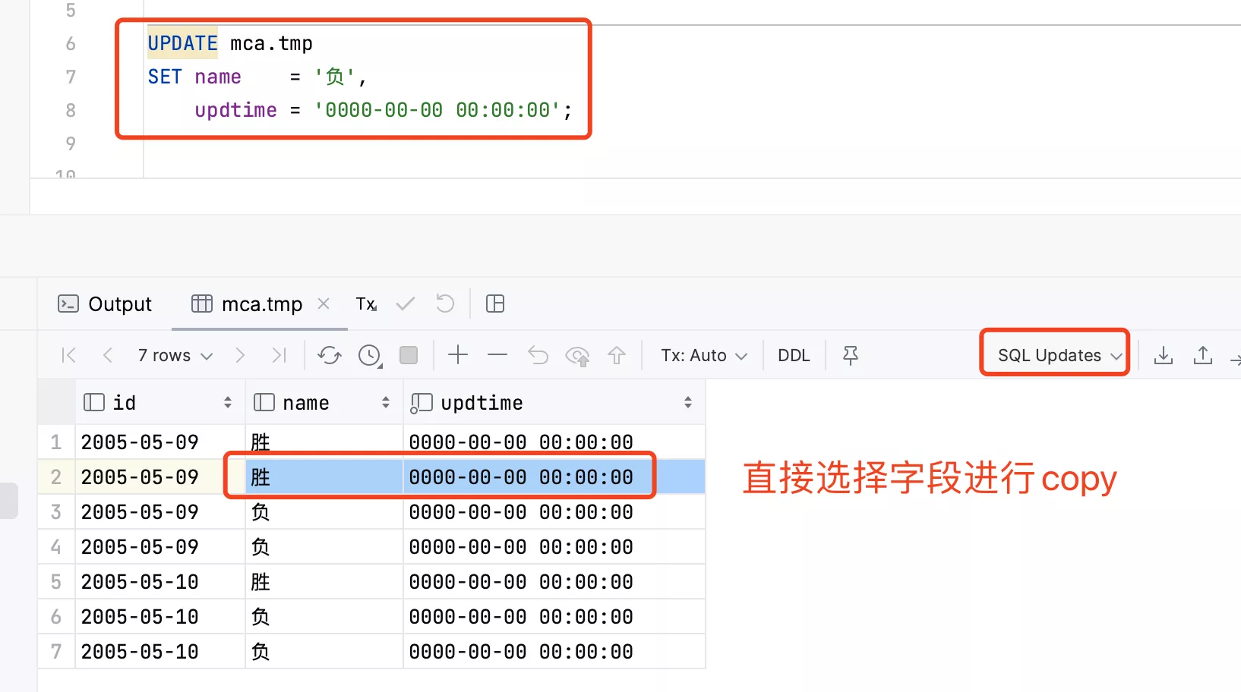Click editor gutter line number 9
The image size is (1241, 692).
click(x=71, y=143)
